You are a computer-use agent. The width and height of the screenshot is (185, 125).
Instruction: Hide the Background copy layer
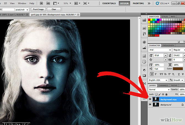click(x=150, y=99)
